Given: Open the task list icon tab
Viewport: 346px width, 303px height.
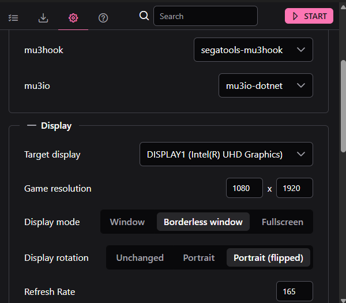Looking at the screenshot, I should point(13,17).
